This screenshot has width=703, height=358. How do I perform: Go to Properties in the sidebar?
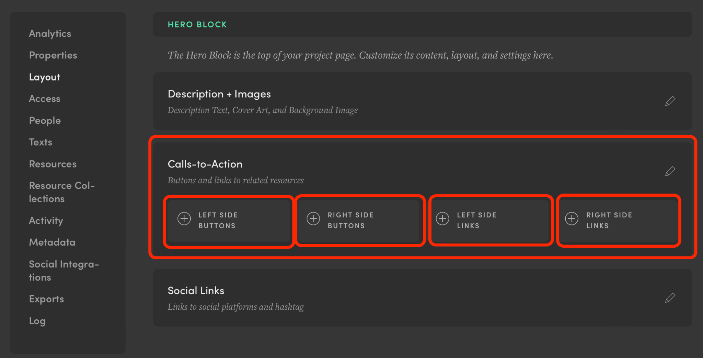click(x=53, y=55)
